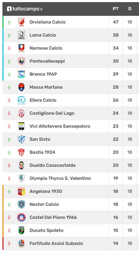The height and width of the screenshot is (253, 139).
Task: Click Ellera Calcio logo icon
Action: [21, 100]
